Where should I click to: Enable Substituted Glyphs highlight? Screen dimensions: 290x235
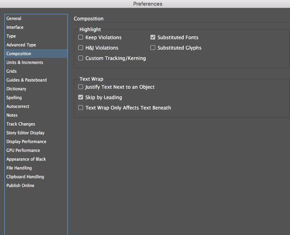pos(153,48)
